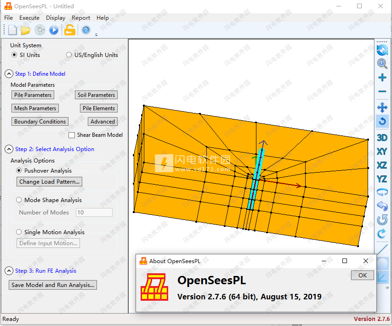This screenshot has height=326, width=392.
Task: Expand the right toolbar overflow arrow
Action: click(x=387, y=288)
